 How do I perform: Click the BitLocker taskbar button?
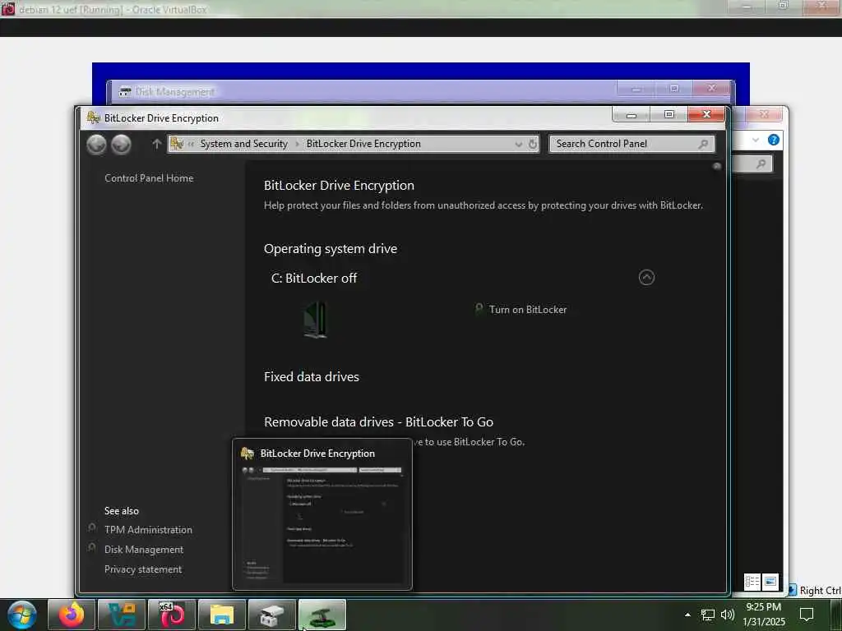click(322, 615)
